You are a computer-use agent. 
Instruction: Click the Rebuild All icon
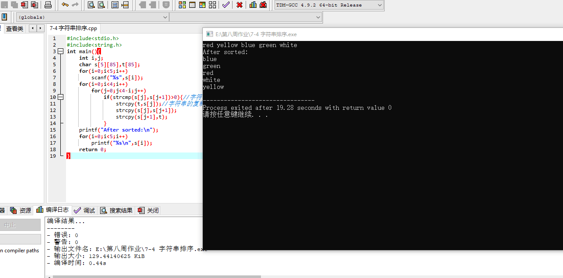[212, 5]
